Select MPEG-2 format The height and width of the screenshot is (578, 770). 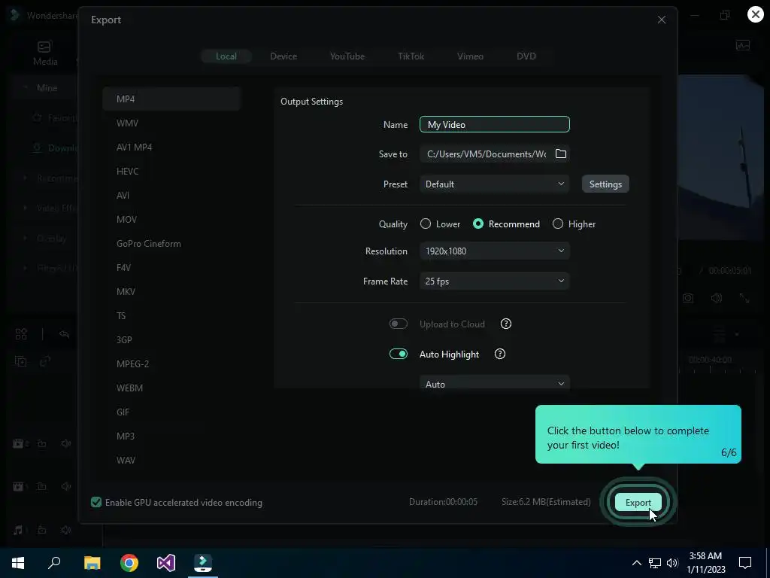pos(171,364)
